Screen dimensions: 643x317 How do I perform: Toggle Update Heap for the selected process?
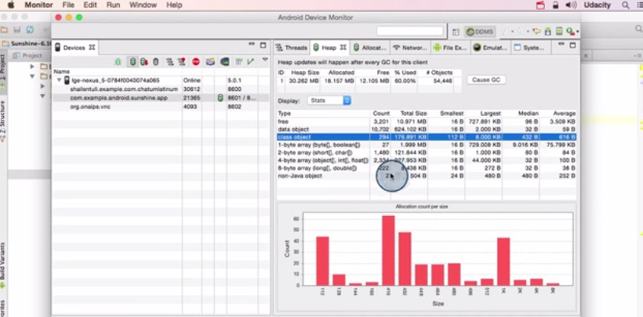tap(133, 62)
